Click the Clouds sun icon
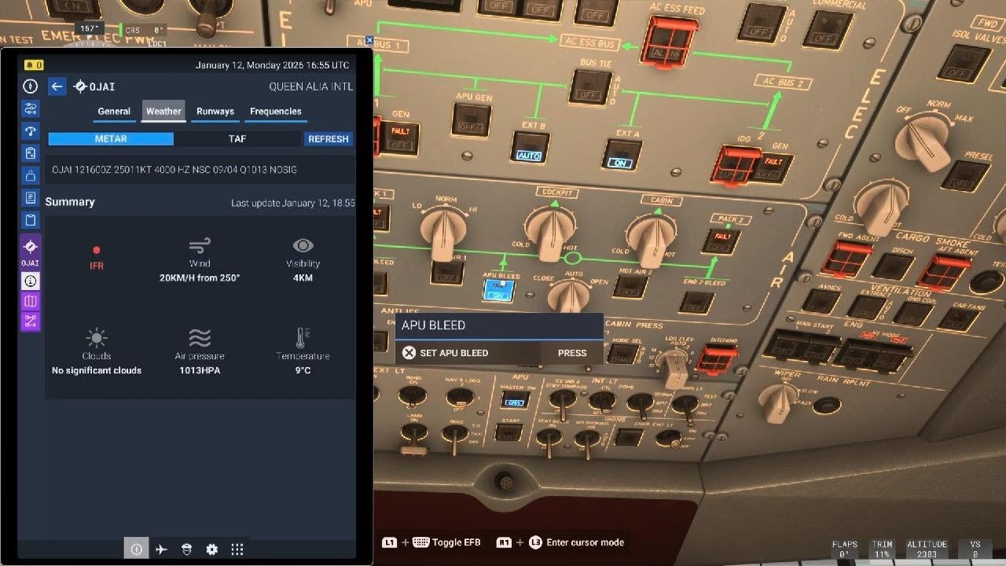Viewport: 1006px width, 566px height. (x=97, y=338)
